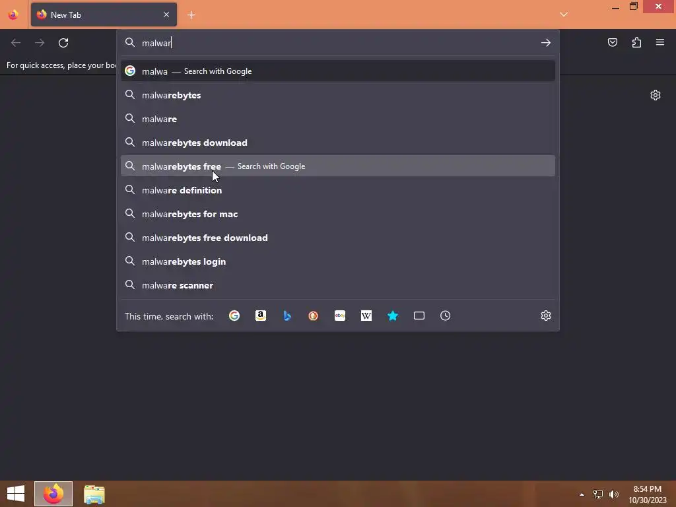Search with DuckDuckGo one-off engine icon
676x507 pixels.
point(314,316)
